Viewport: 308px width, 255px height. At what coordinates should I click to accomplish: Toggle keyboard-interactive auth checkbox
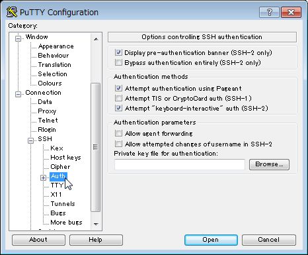[x=118, y=108]
